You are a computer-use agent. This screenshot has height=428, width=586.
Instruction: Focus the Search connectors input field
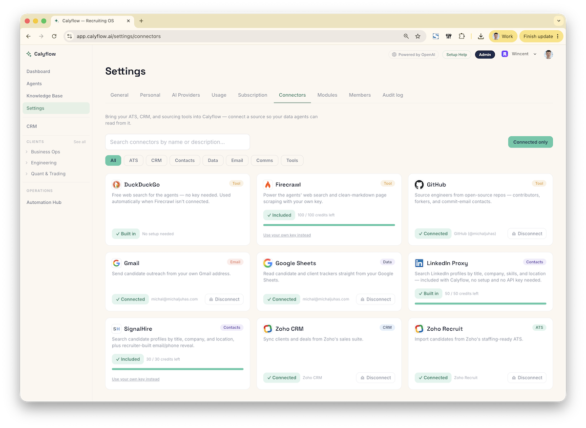(x=178, y=142)
